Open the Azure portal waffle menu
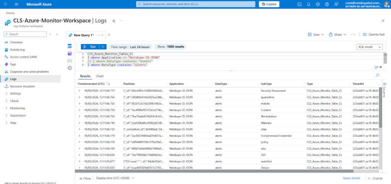This screenshot has height=184, width=391. click(x=5, y=4)
